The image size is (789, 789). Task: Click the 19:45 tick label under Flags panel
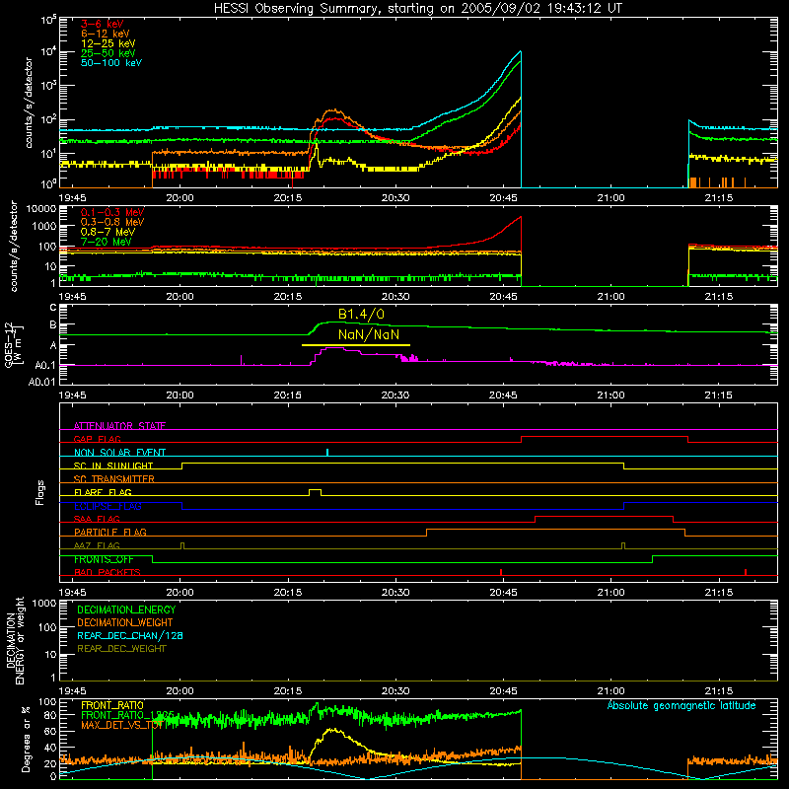tap(72, 593)
